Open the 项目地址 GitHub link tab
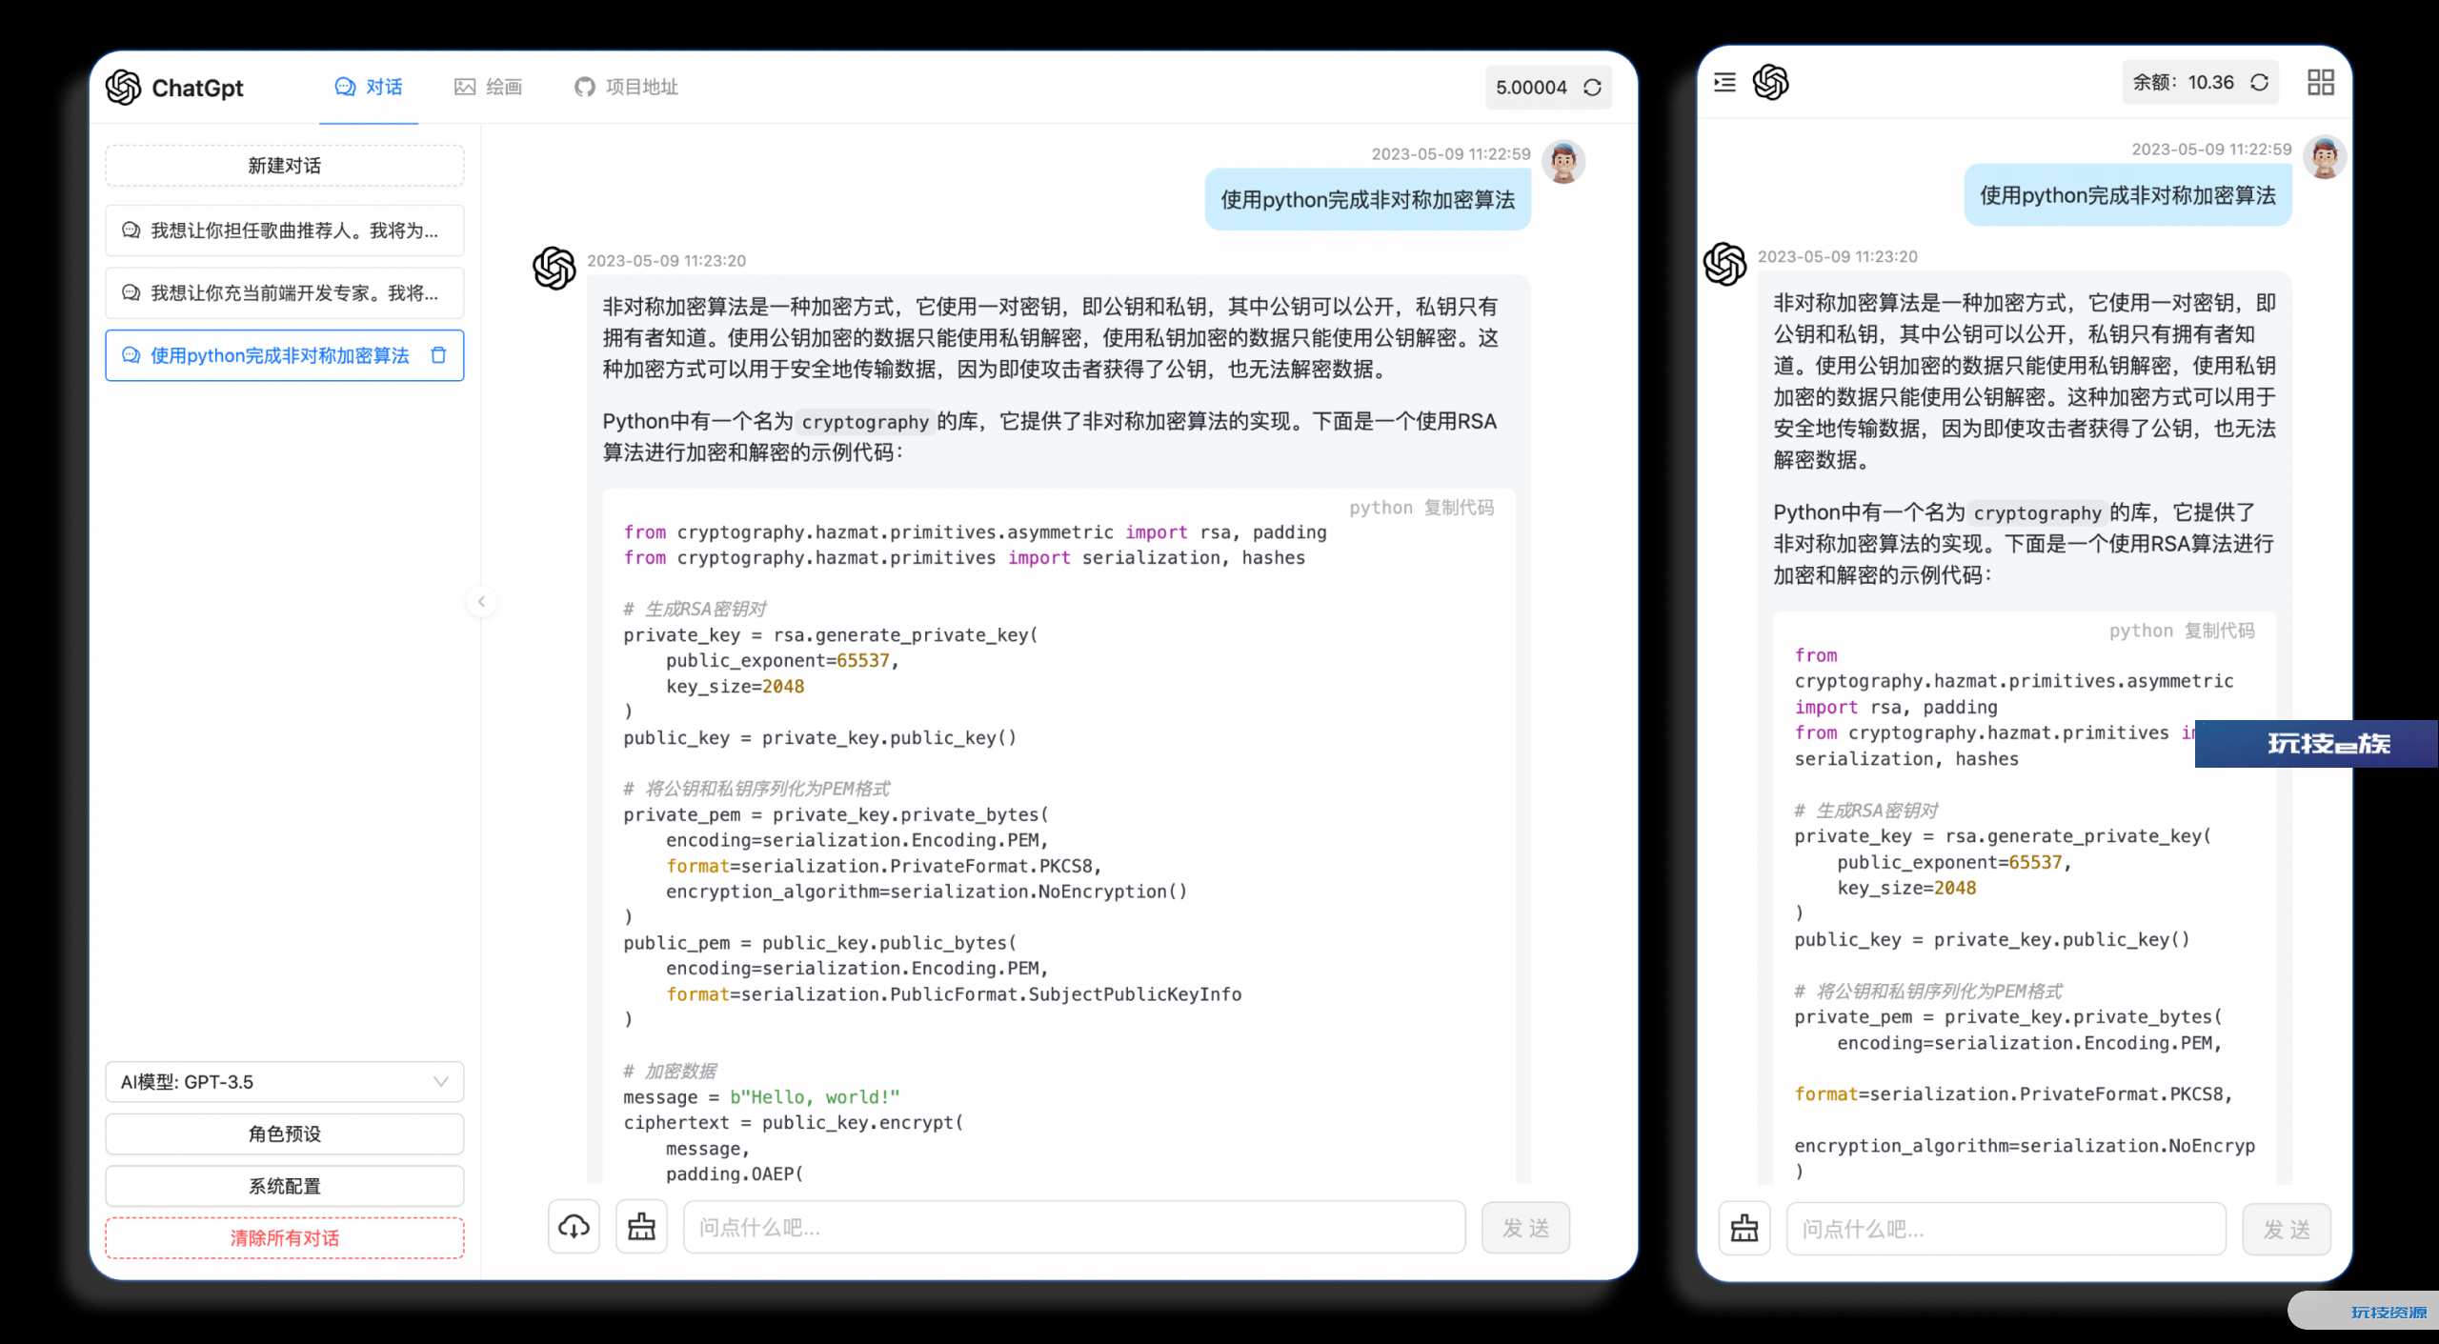The height and width of the screenshot is (1344, 2439). click(626, 88)
